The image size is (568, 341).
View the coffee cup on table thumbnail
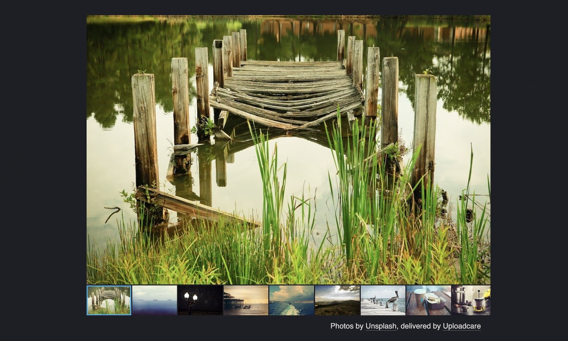pyautogui.click(x=428, y=300)
